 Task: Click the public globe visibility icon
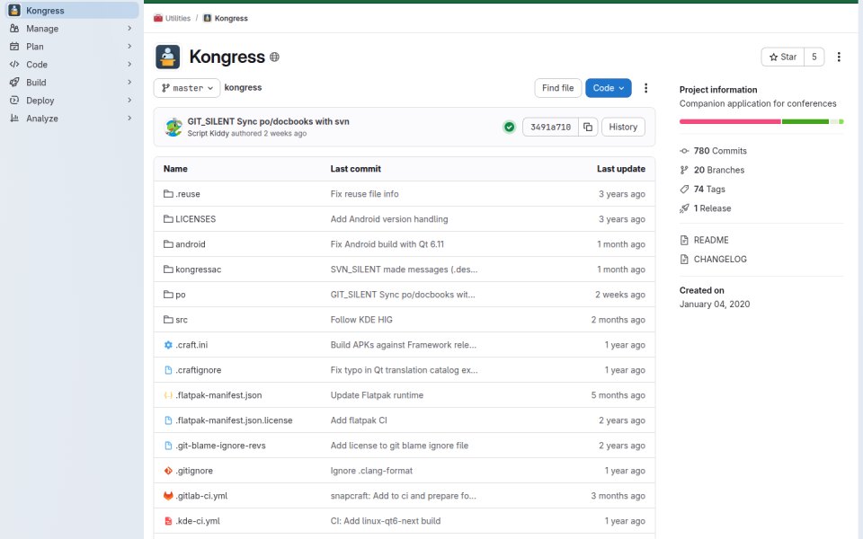pos(274,57)
